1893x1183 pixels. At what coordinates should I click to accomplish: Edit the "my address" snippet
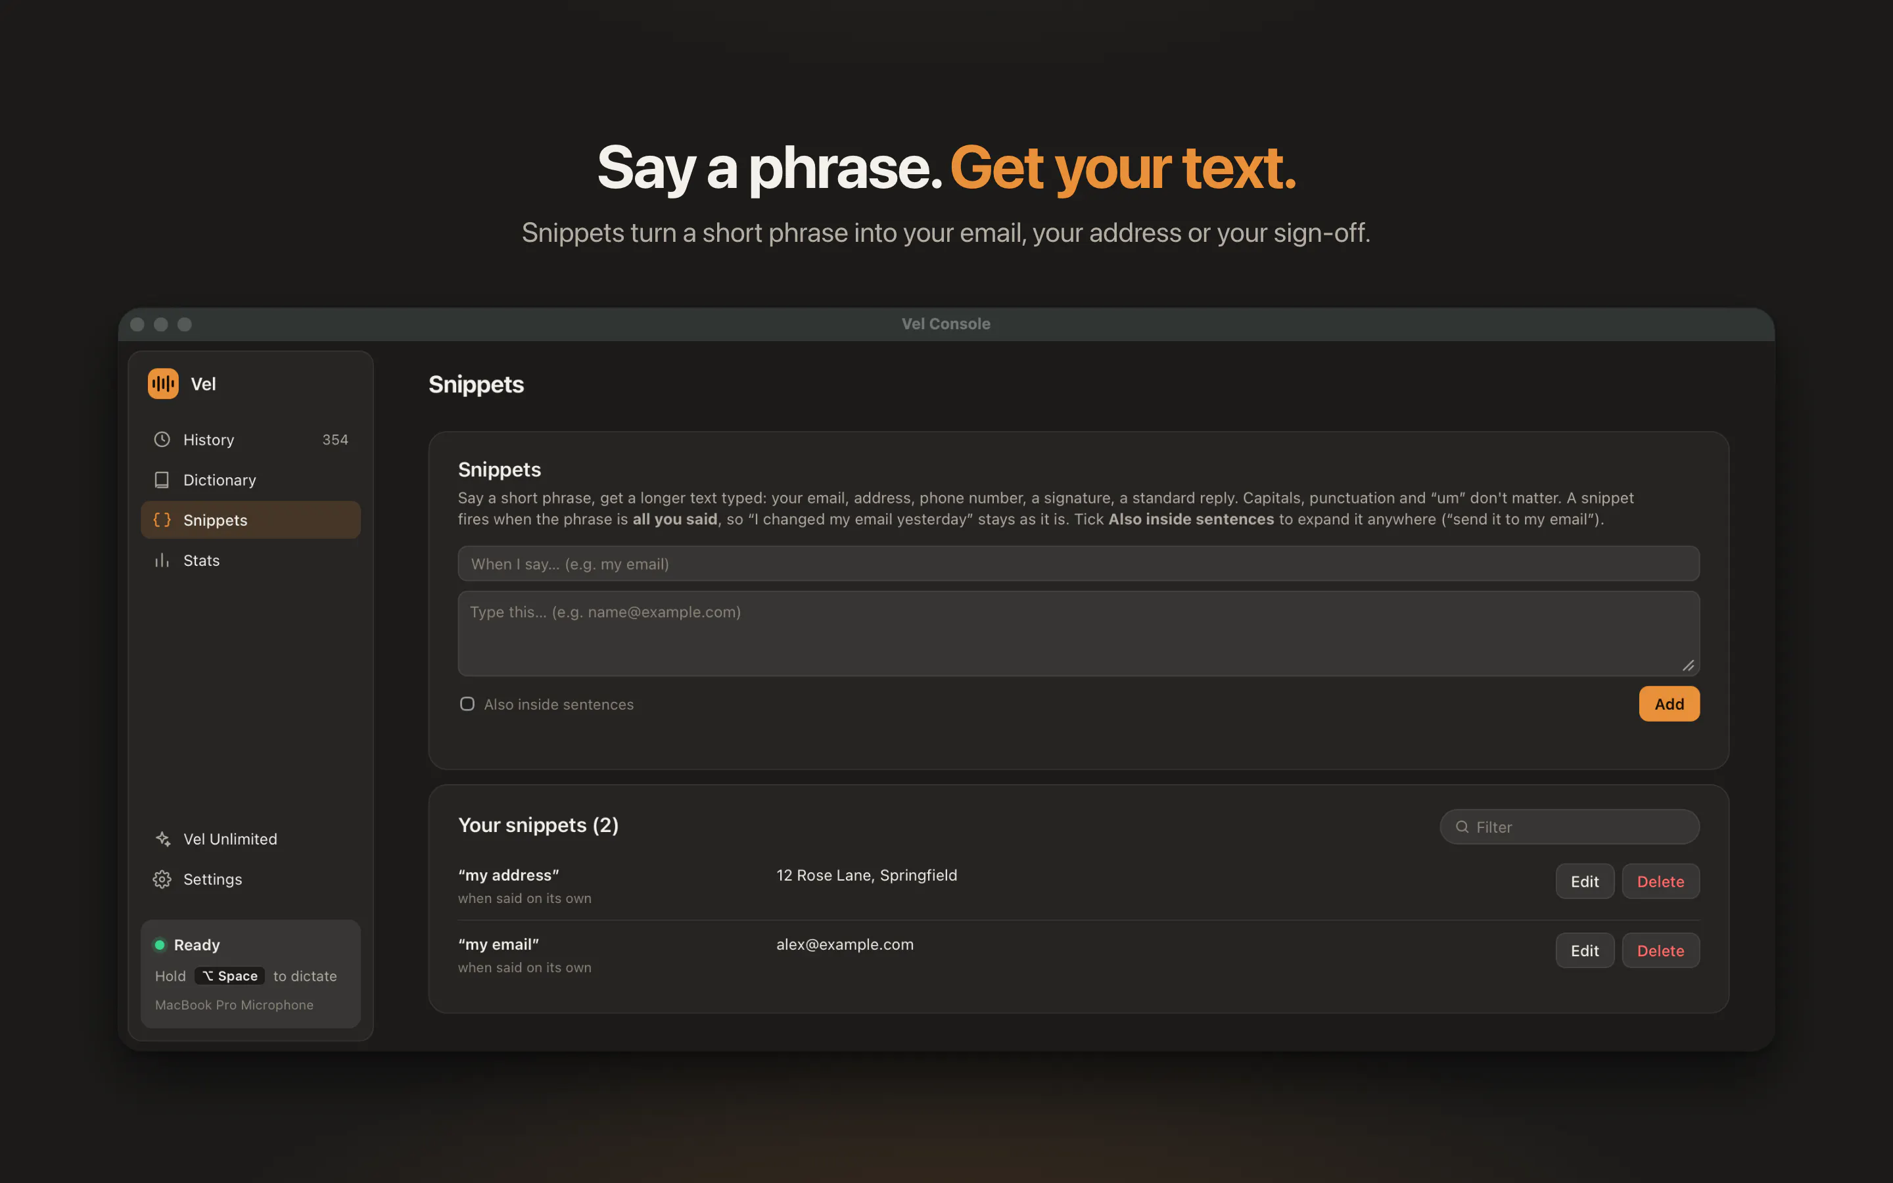point(1584,881)
